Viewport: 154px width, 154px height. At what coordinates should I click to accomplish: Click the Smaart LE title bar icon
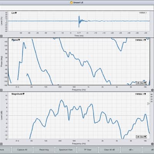point(72,2)
